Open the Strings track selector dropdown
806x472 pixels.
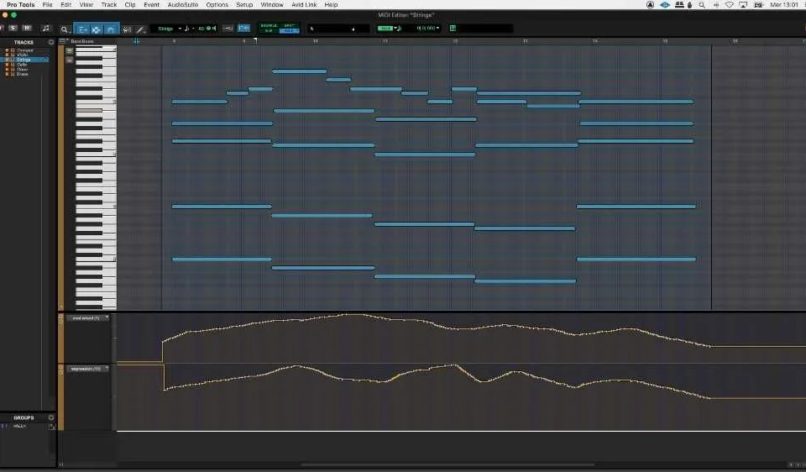click(167, 29)
